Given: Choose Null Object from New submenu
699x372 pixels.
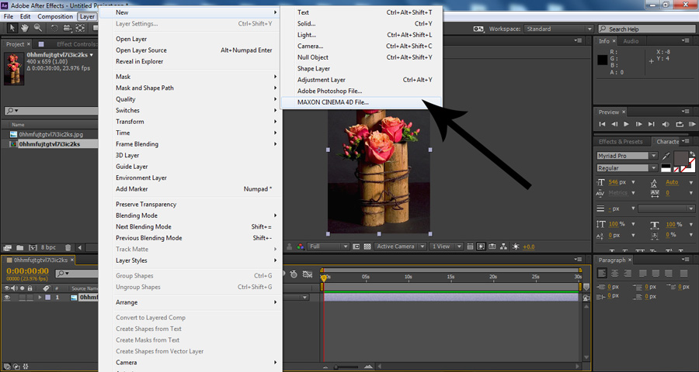Looking at the screenshot, I should point(361,57).
